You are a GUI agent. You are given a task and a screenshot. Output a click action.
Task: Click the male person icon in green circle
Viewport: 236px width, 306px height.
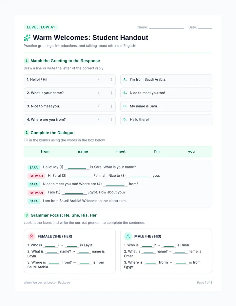(128, 236)
